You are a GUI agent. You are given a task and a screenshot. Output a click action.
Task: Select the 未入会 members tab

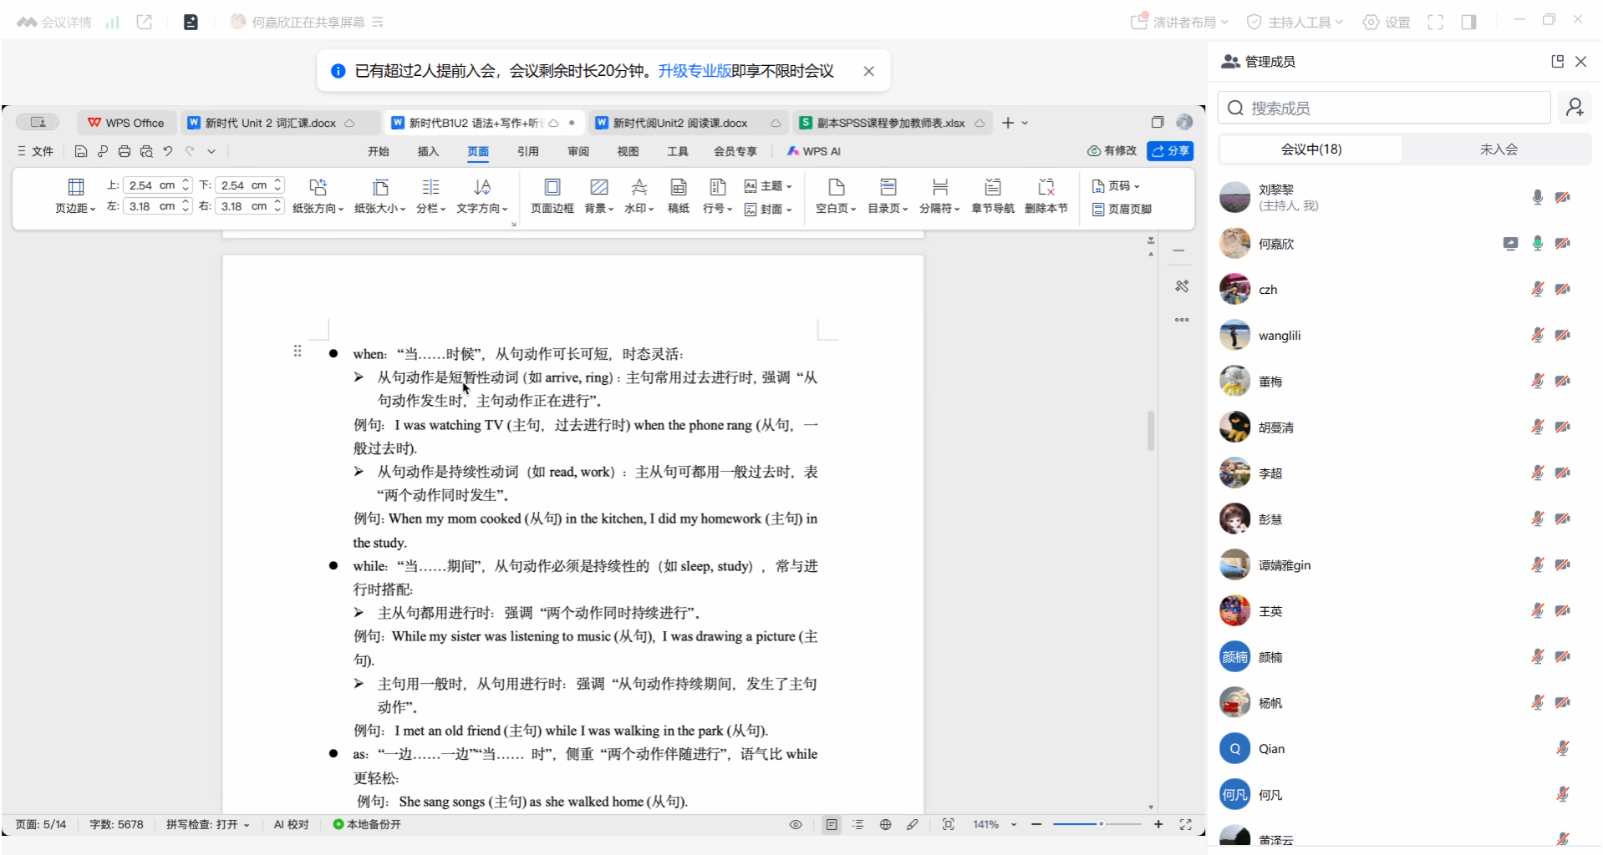click(1498, 149)
